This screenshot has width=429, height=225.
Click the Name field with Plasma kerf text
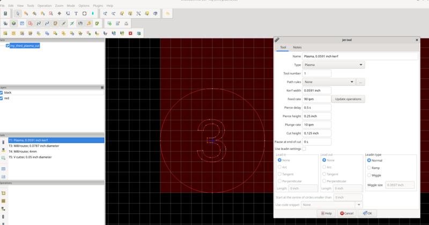click(x=360, y=56)
